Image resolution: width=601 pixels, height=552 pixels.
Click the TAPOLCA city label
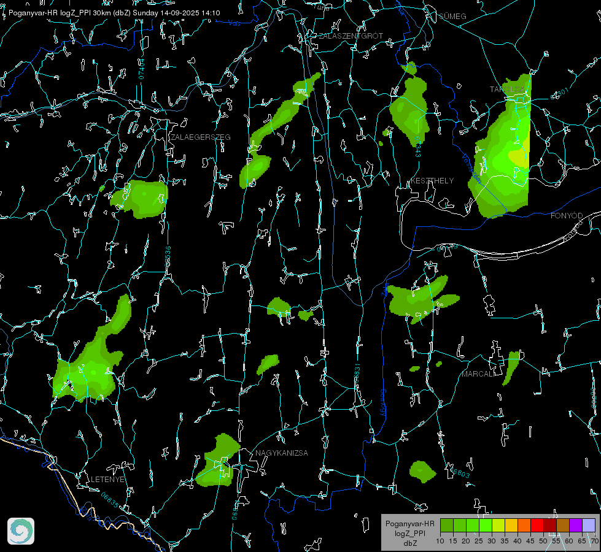click(507, 90)
